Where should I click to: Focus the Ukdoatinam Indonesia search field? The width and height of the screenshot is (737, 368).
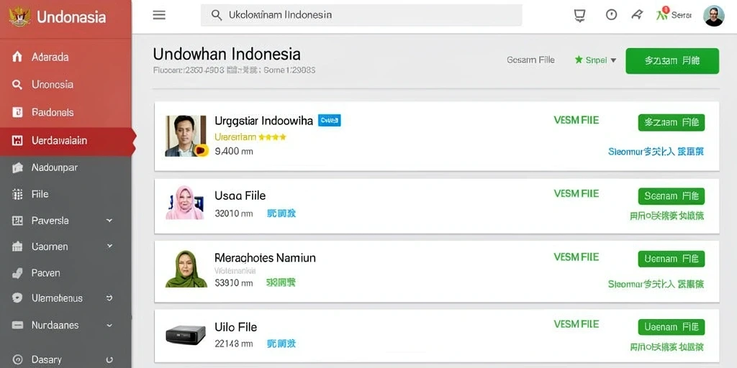[361, 15]
